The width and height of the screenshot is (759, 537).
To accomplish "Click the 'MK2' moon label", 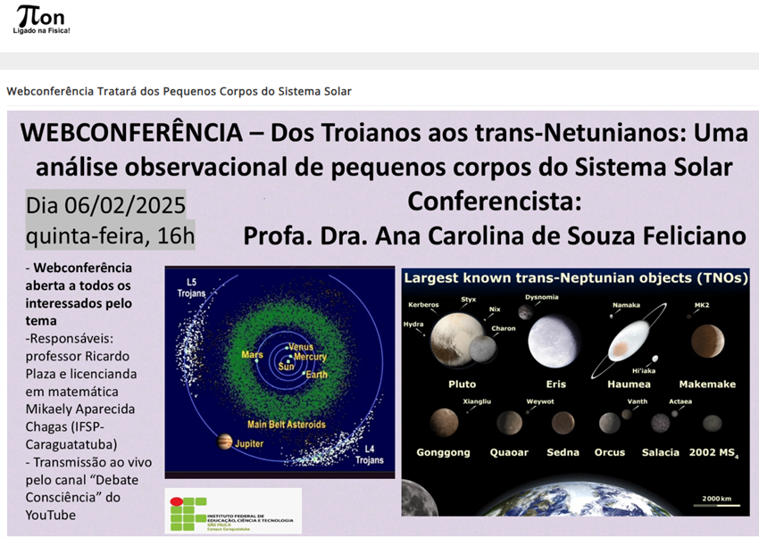I will (701, 305).
